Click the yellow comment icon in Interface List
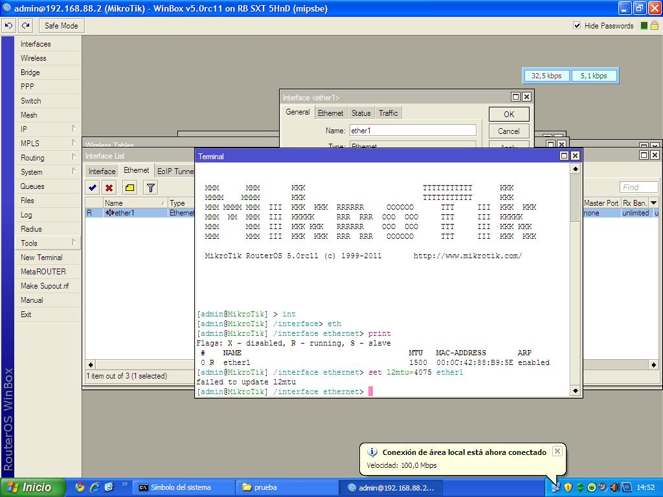 click(x=129, y=187)
